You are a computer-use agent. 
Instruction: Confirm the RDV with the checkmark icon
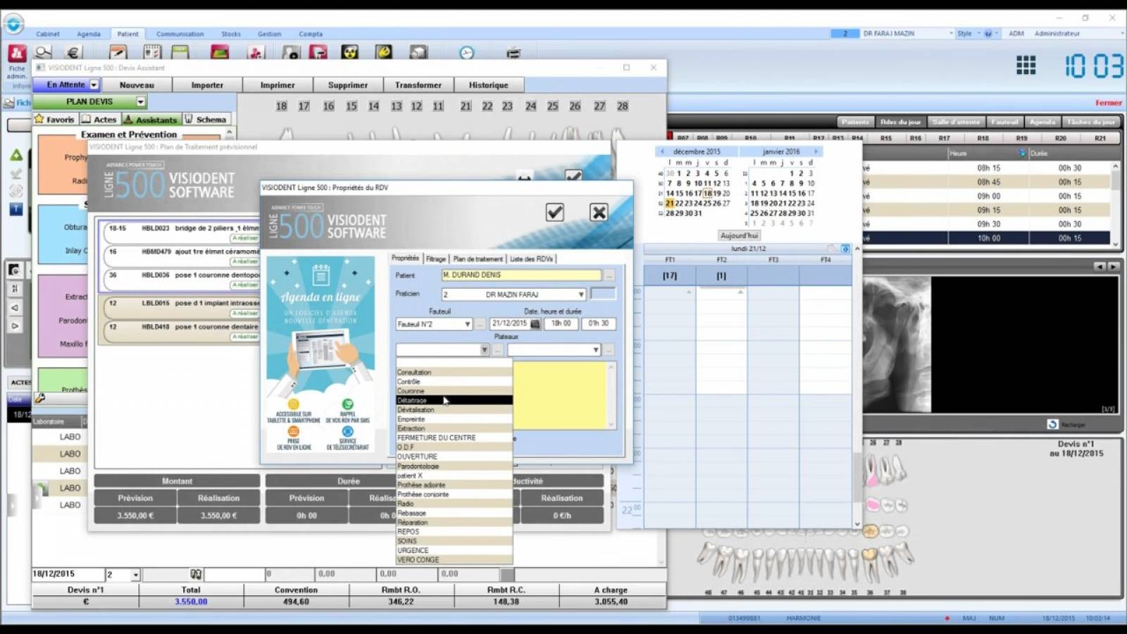tap(555, 212)
